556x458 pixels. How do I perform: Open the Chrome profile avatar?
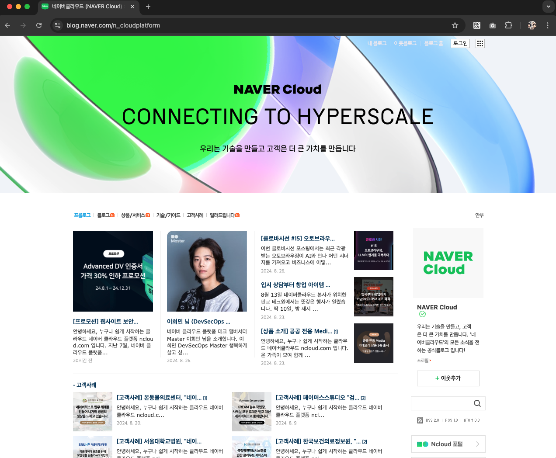click(x=532, y=25)
